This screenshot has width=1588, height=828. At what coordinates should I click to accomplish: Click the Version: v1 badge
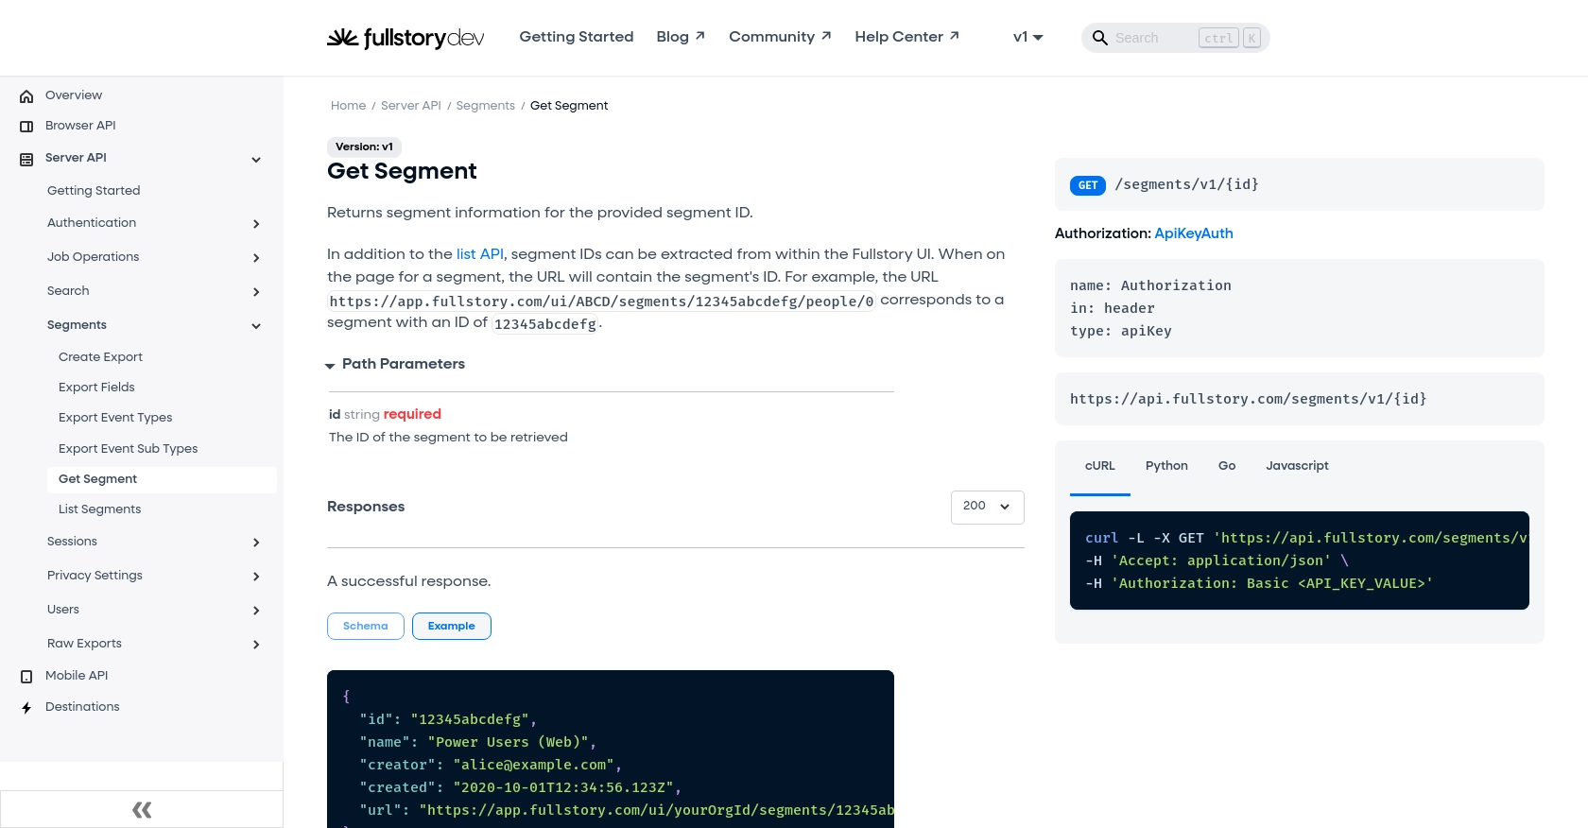pos(364,147)
